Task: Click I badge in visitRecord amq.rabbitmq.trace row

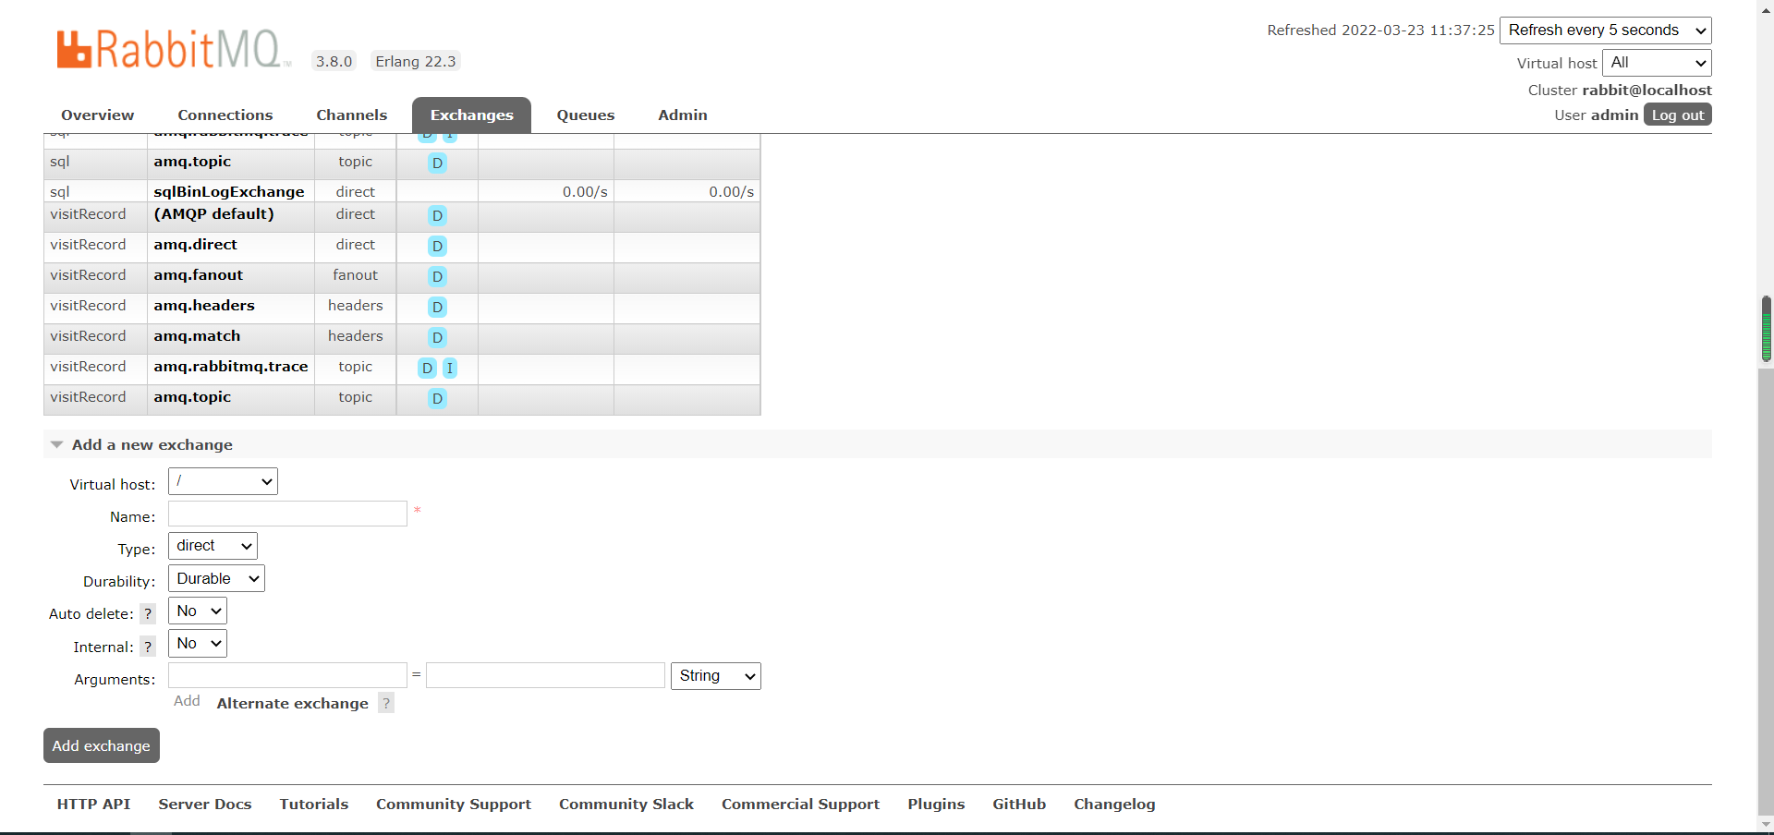Action: 450,369
